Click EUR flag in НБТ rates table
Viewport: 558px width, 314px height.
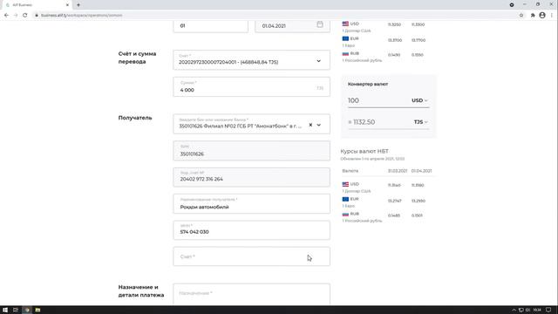pyautogui.click(x=345, y=199)
